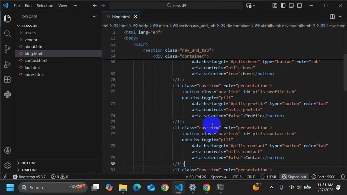
Task: Open Outlook from taskbar
Action: [151, 187]
